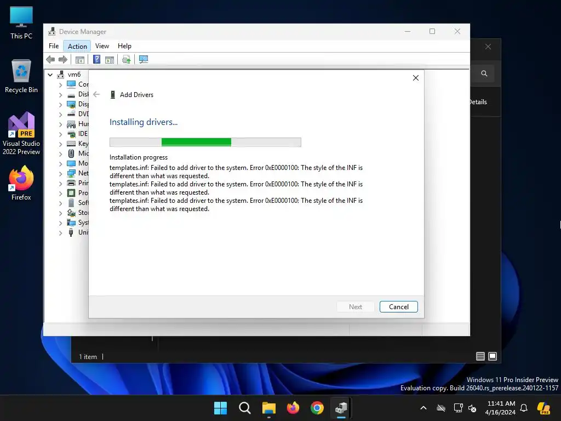Select the Print queues category icon
Image resolution: width=561 pixels, height=421 pixels.
[71, 183]
